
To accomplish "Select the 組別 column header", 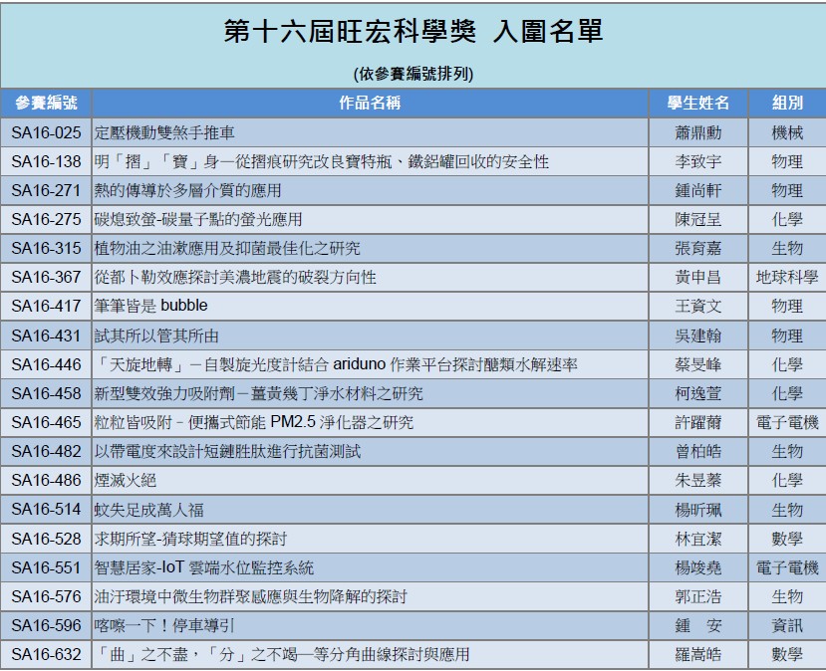I will pos(786,103).
